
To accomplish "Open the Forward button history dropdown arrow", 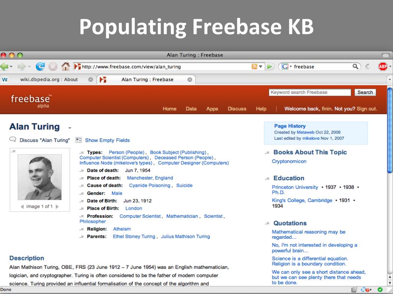I will (x=29, y=67).
